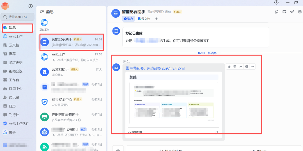Forward the message with the arrow icon
The image size is (303, 151).
click(x=241, y=67)
